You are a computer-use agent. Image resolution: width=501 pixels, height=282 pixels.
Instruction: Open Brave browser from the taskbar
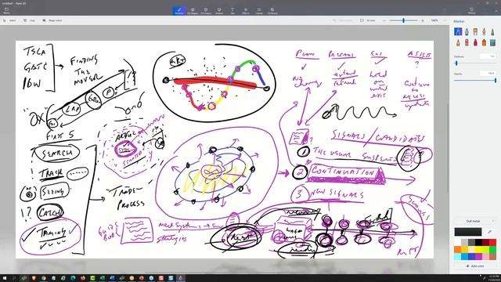[34, 278]
